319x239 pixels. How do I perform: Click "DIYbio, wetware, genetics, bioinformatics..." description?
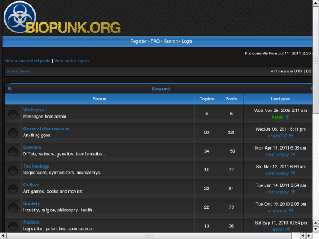coord(65,154)
